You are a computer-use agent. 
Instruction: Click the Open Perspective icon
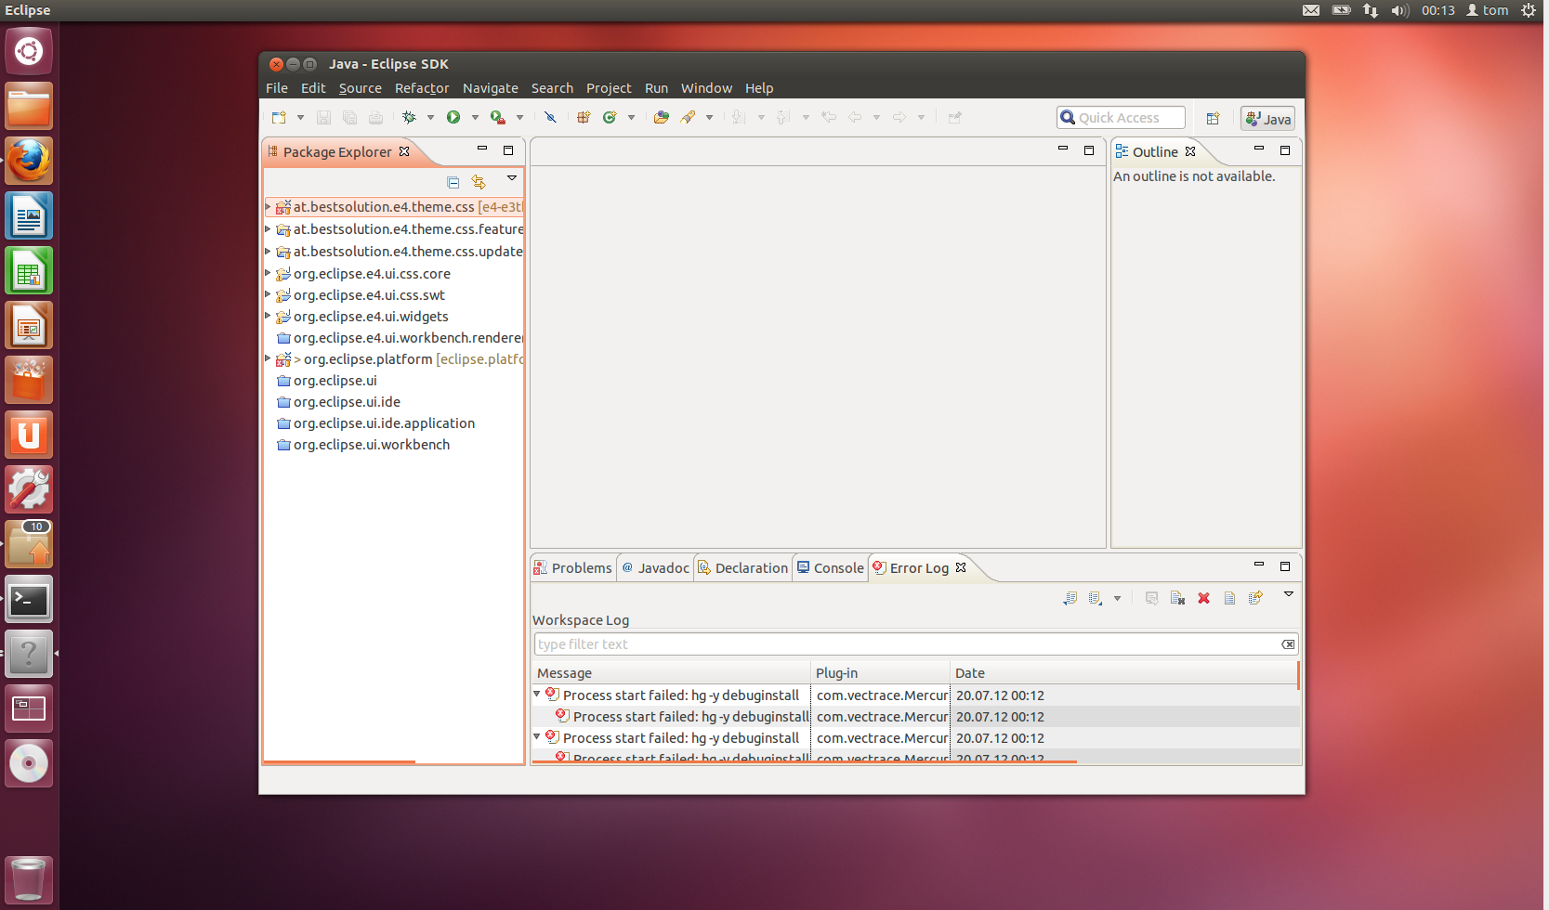point(1213,118)
